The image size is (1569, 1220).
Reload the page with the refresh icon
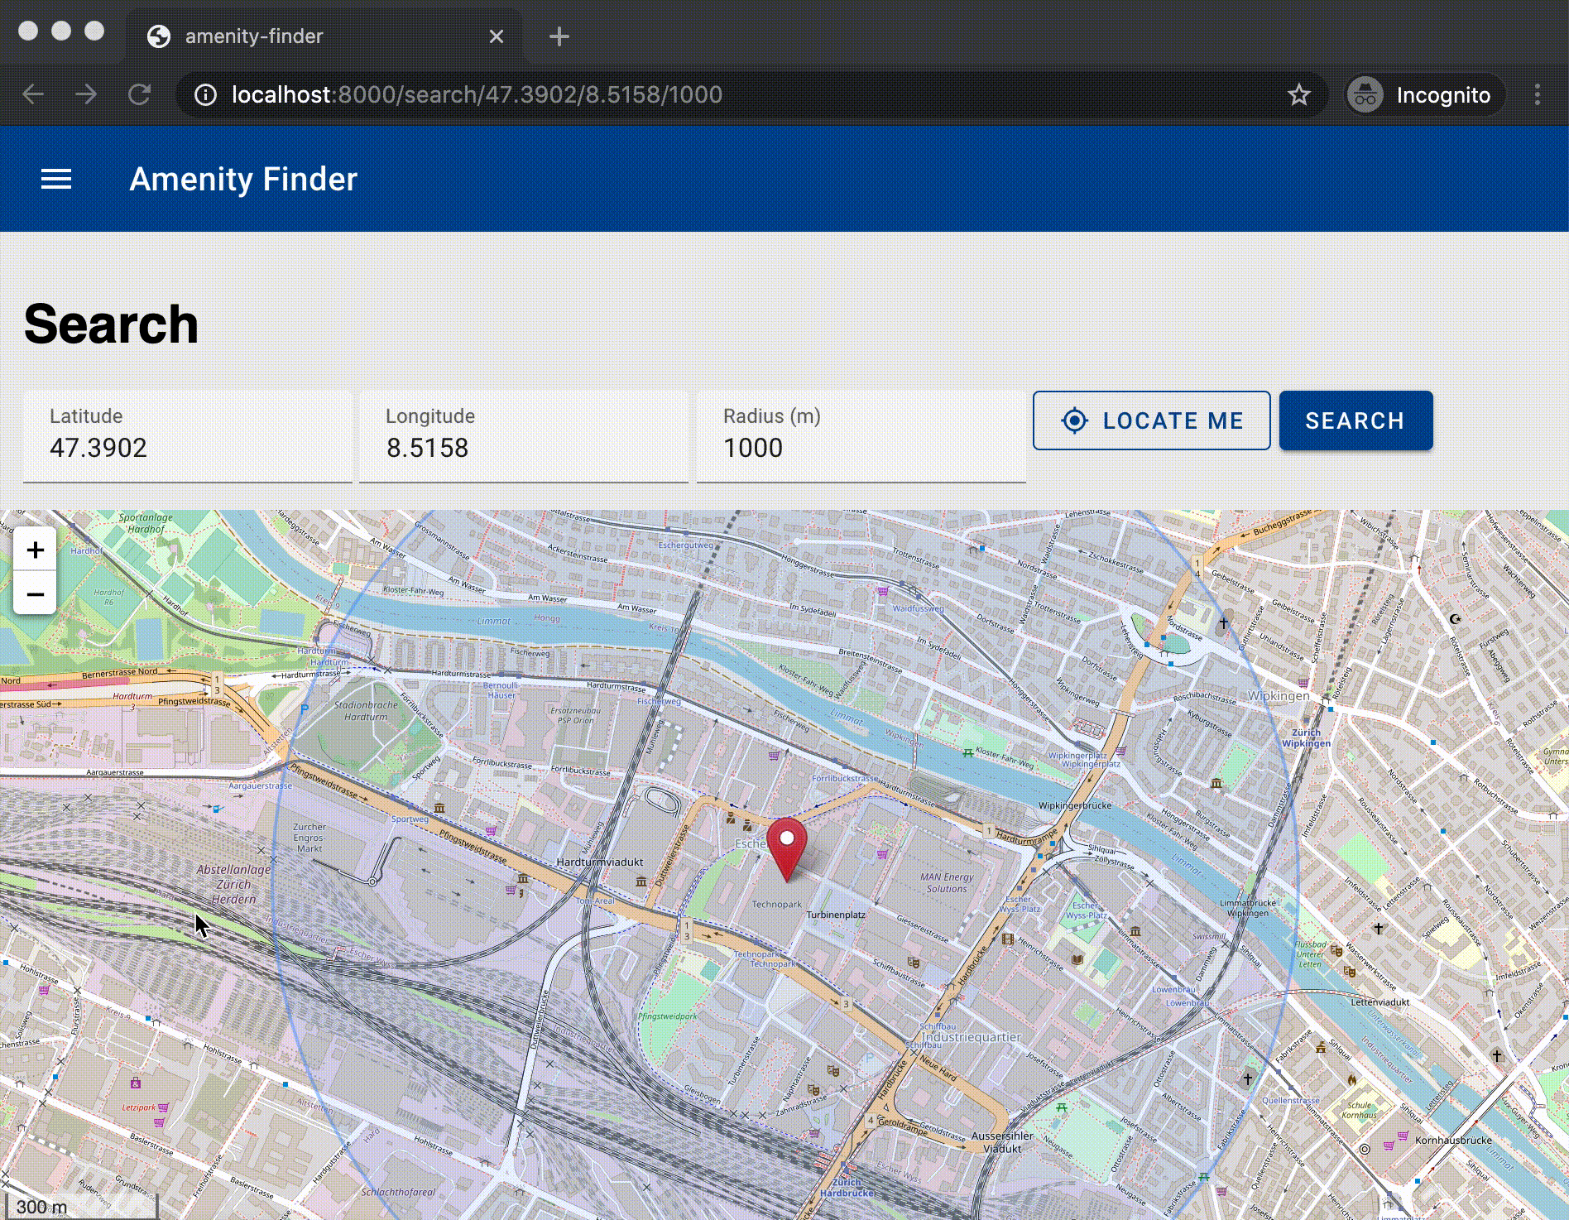pyautogui.click(x=139, y=95)
